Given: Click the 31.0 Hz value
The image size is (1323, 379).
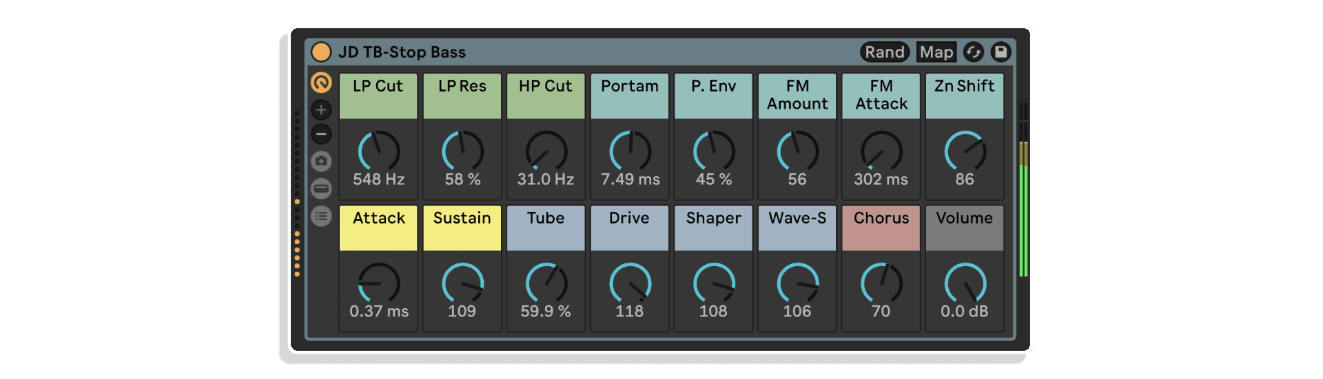Looking at the screenshot, I should [x=546, y=180].
